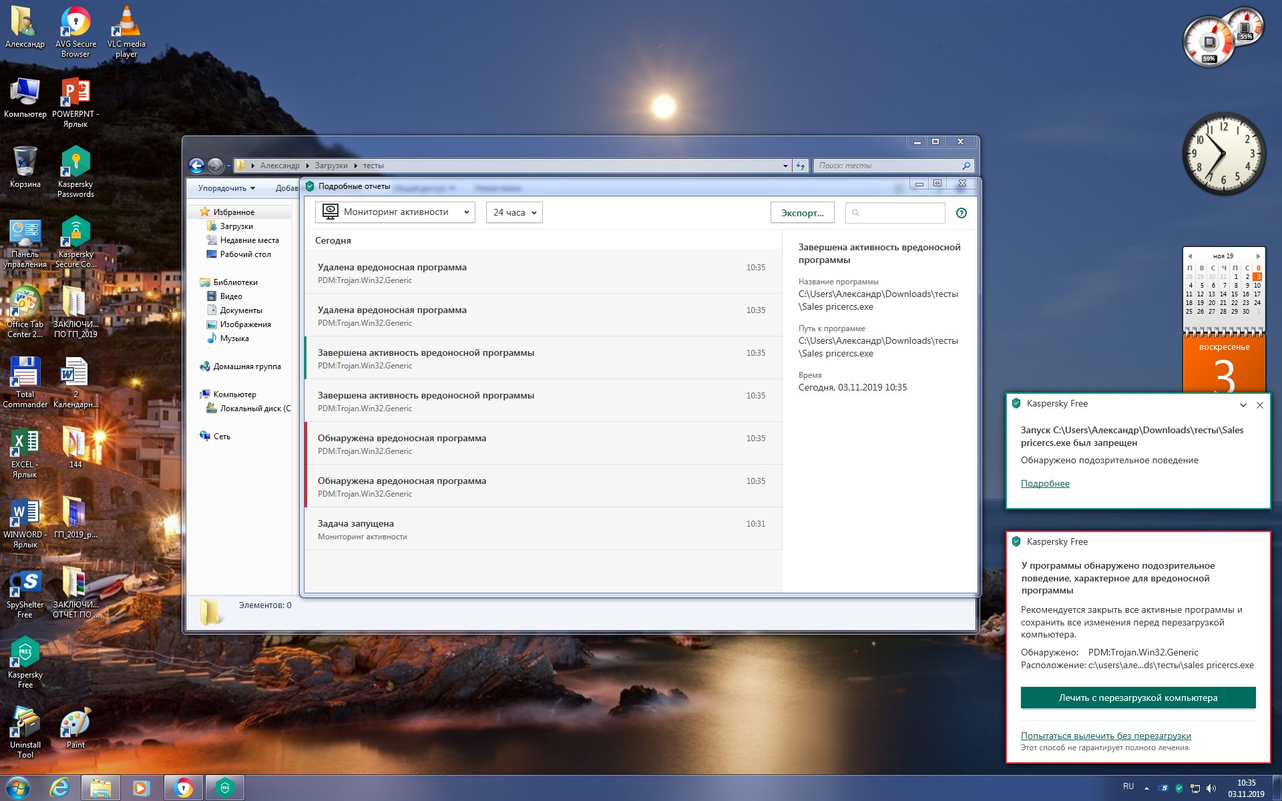Image resolution: width=1282 pixels, height=801 pixels.
Task: Click Попытаться вылечить без перезагрузки link
Action: click(x=1106, y=736)
